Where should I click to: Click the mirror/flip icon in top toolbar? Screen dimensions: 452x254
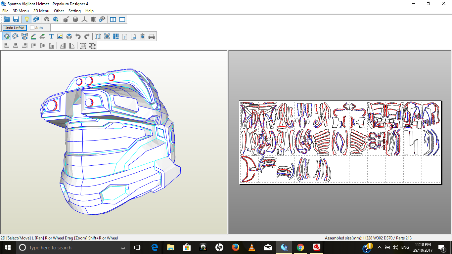coord(93,20)
